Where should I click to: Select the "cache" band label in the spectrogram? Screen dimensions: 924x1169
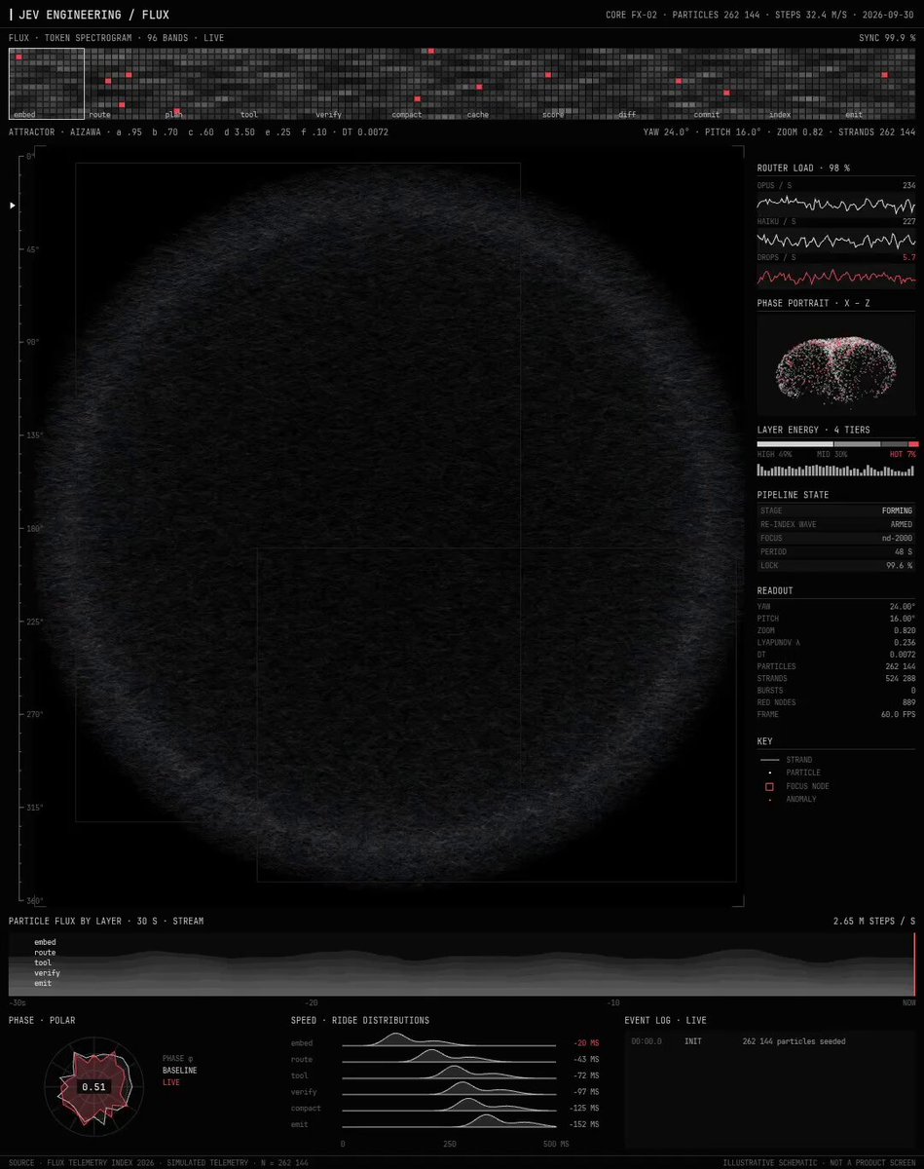point(477,115)
